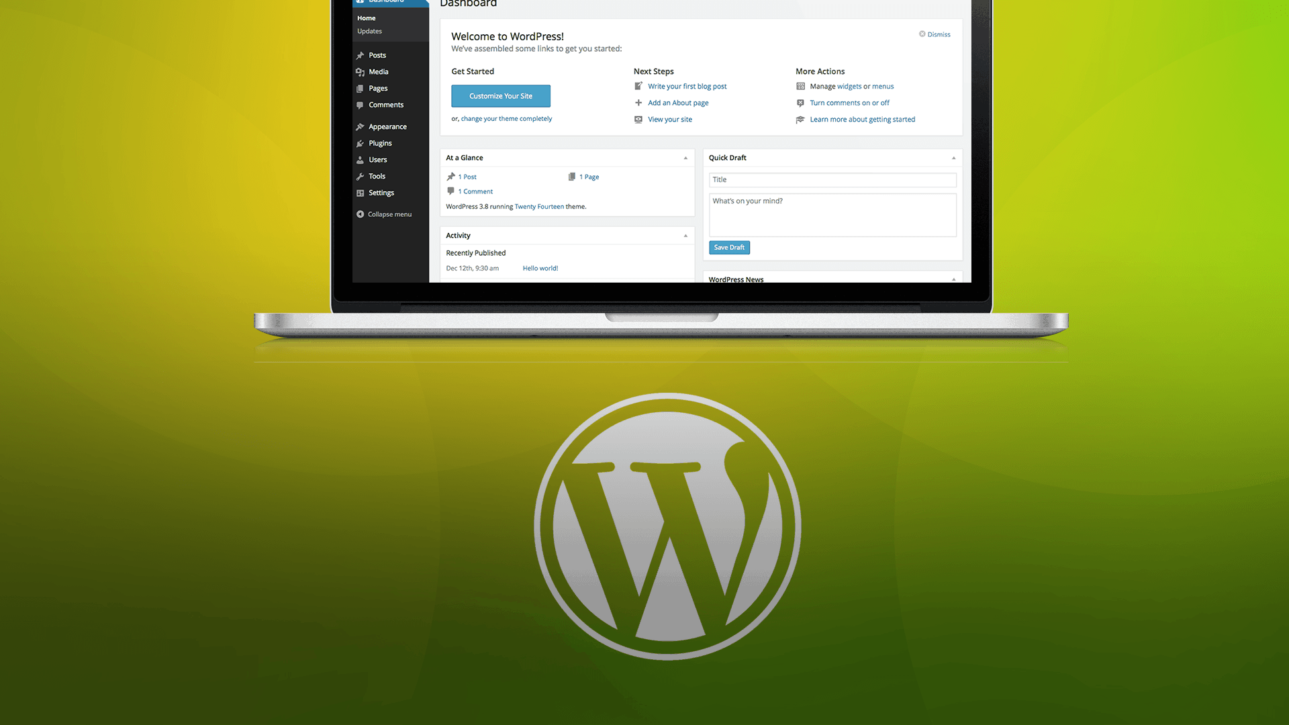1289x725 pixels.
Task: Open the Hello world! post link
Action: tap(540, 269)
